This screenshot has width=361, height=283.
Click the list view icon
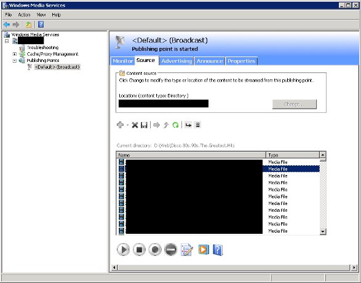197,125
